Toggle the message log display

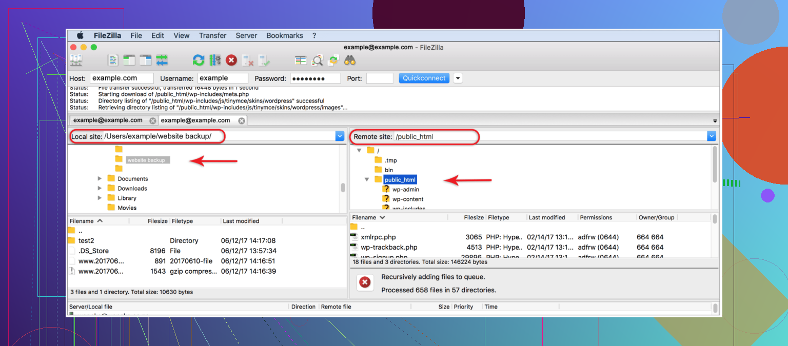pyautogui.click(x=113, y=60)
